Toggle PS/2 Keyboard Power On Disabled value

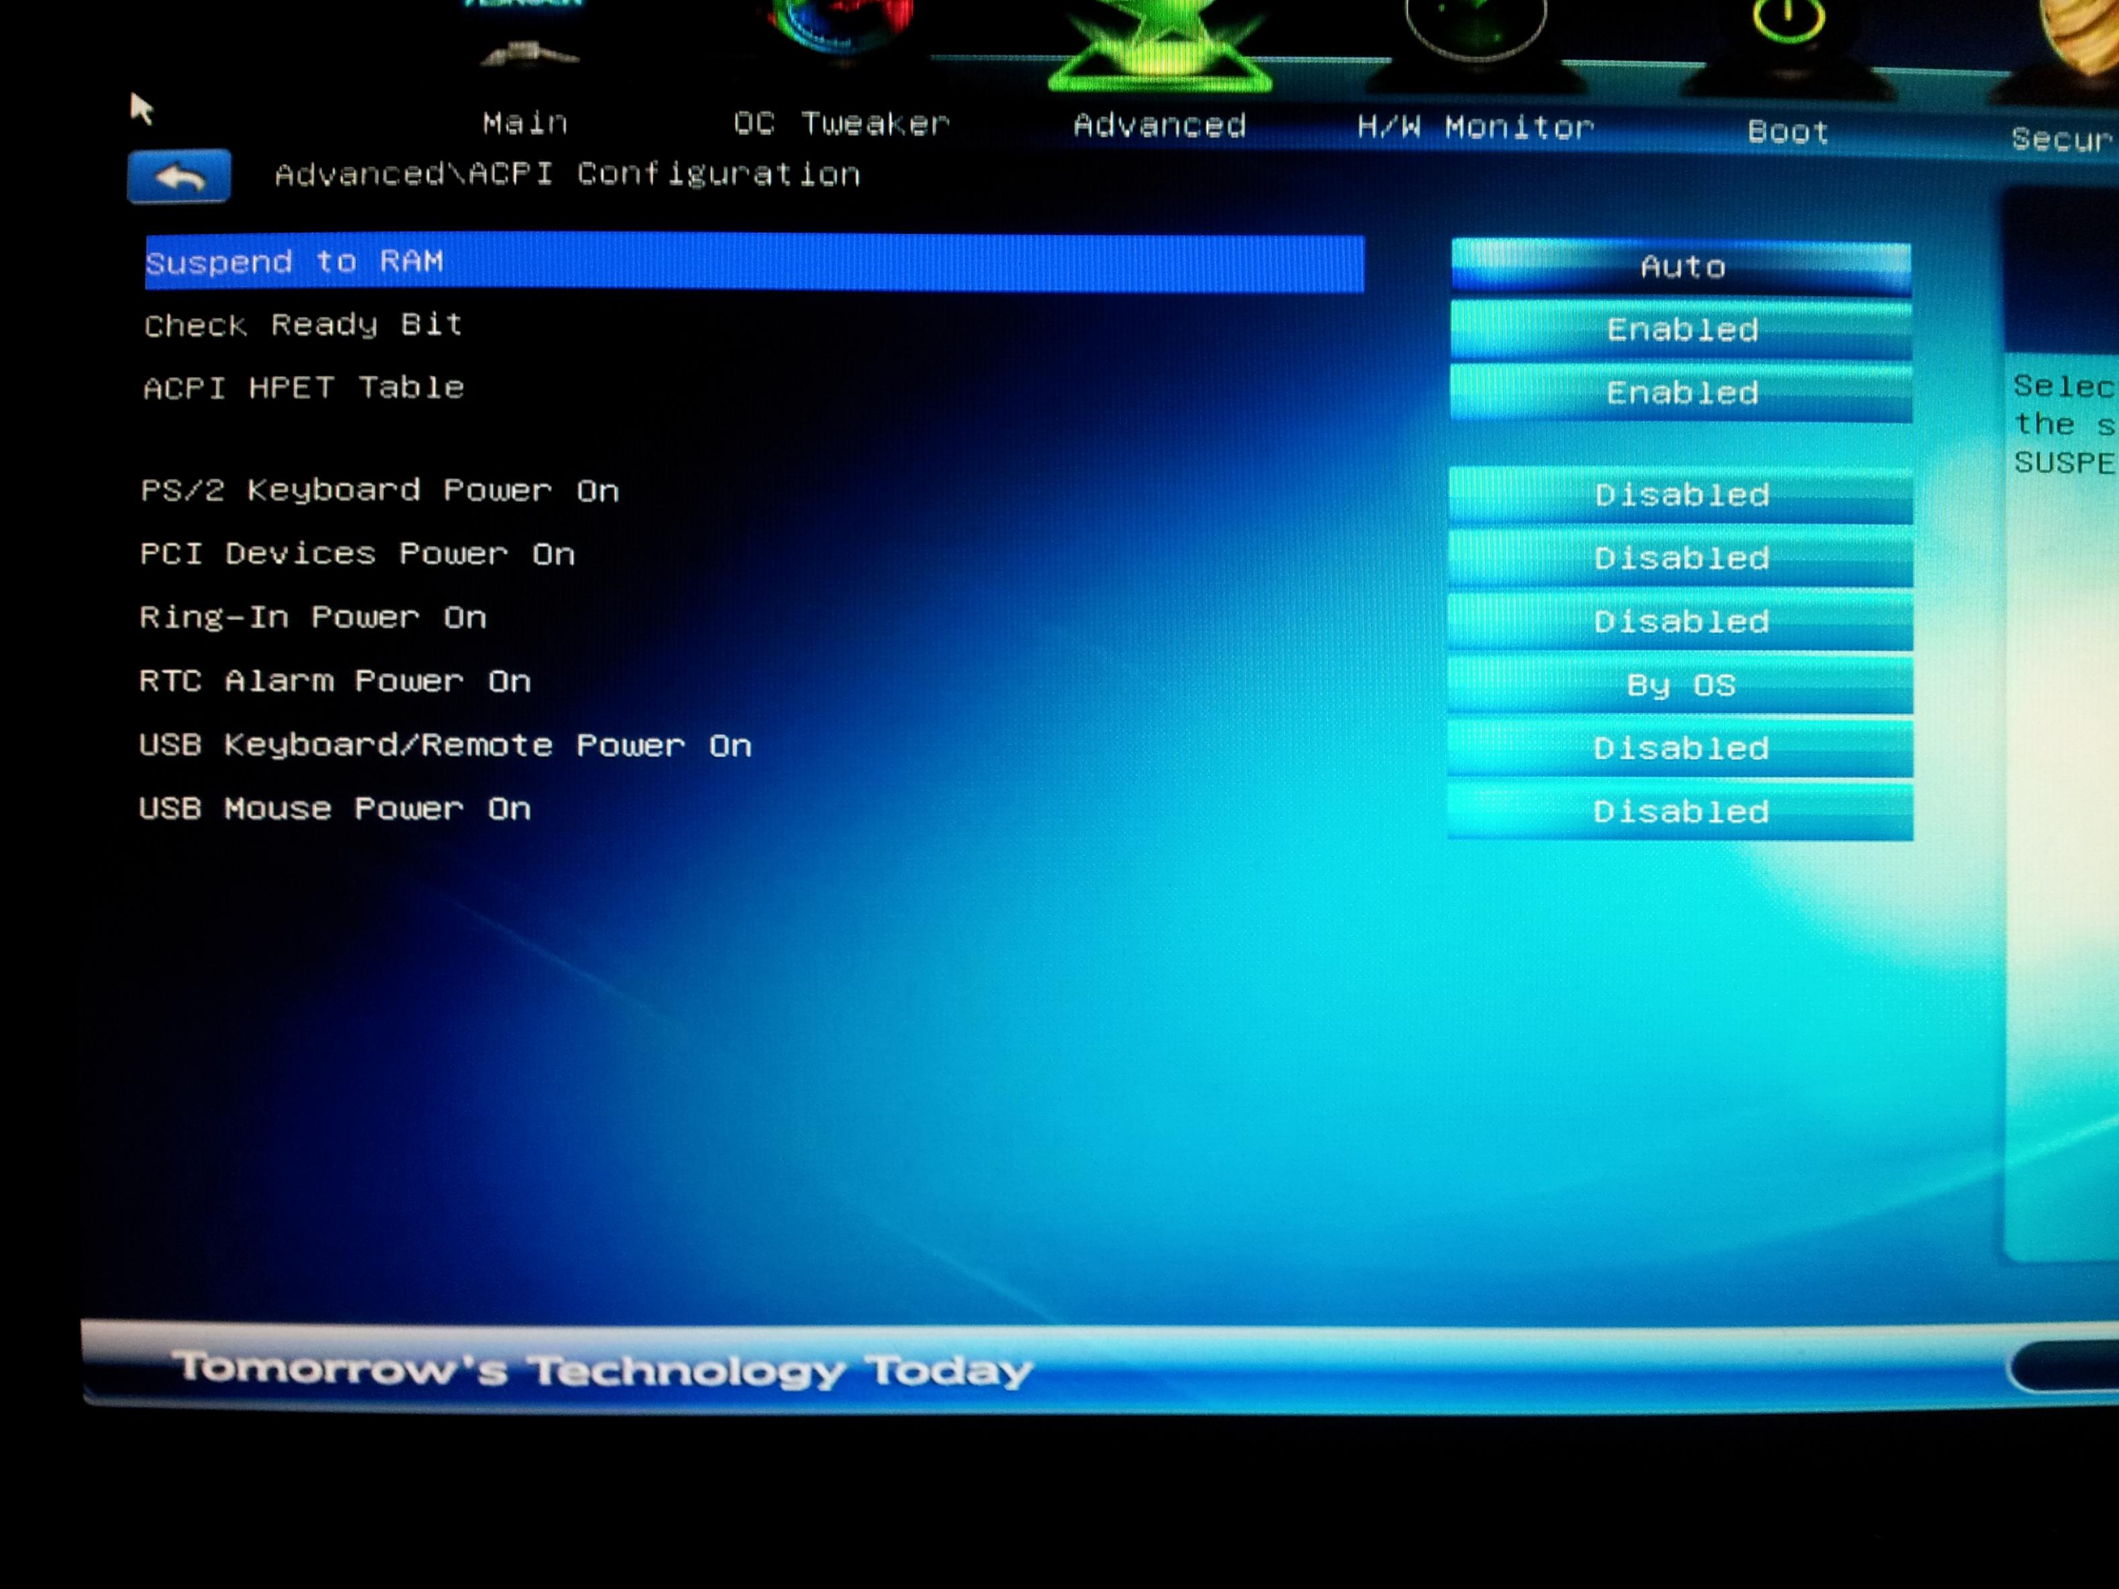(x=1681, y=495)
